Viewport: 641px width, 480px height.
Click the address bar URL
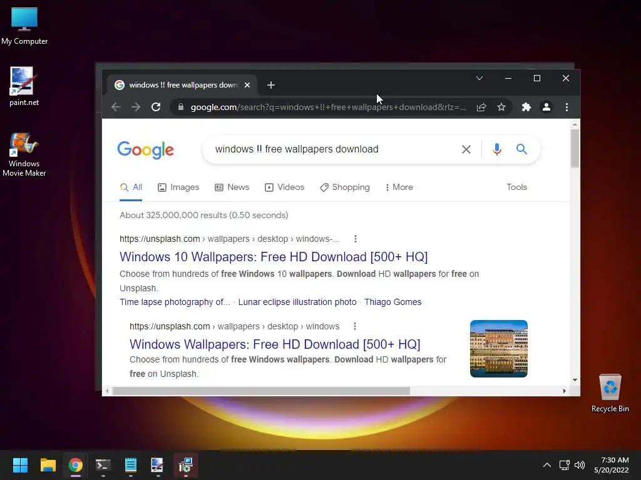[328, 107]
